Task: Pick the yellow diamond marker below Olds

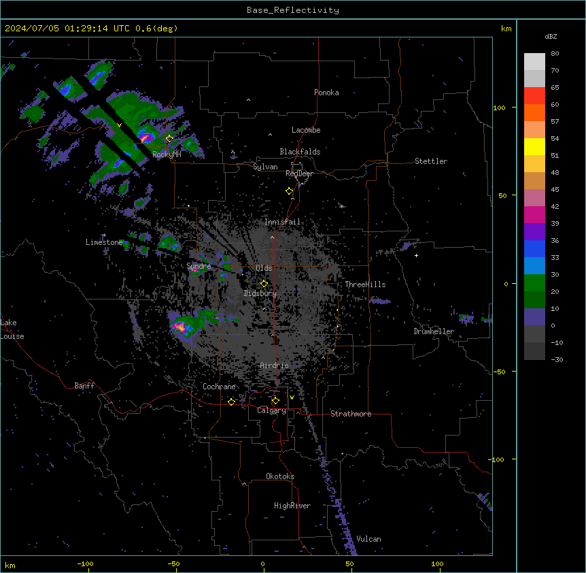Action: pyautogui.click(x=264, y=284)
